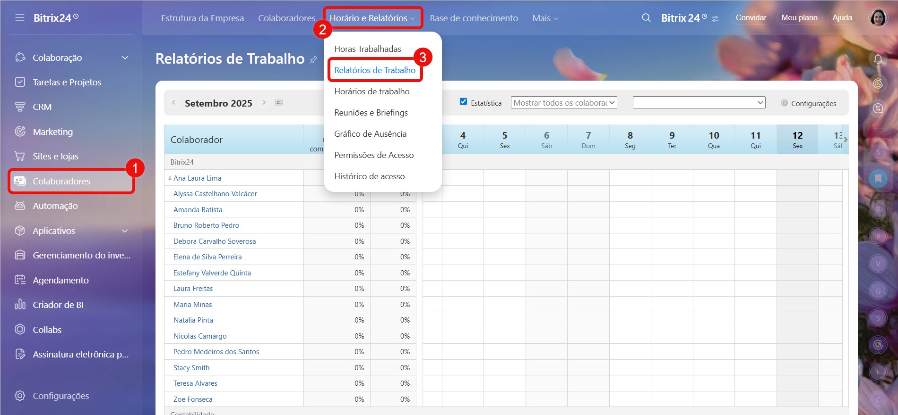Click the Meu plano button
Viewport: 898px width, 415px height.
tap(800, 18)
